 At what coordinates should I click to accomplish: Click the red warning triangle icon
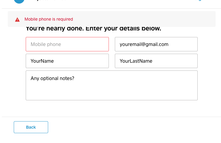17,19
